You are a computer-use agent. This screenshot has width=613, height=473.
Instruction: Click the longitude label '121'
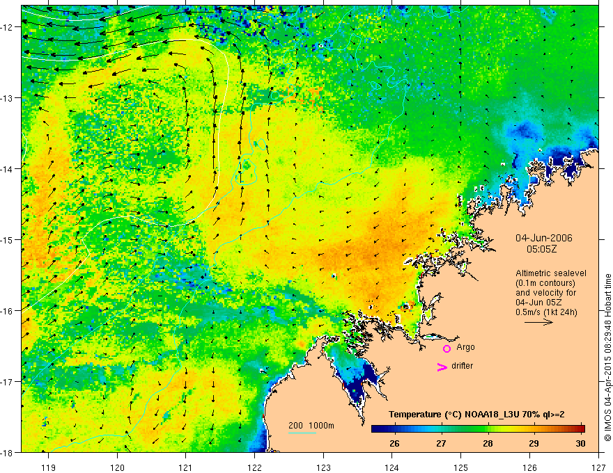pos(186,467)
